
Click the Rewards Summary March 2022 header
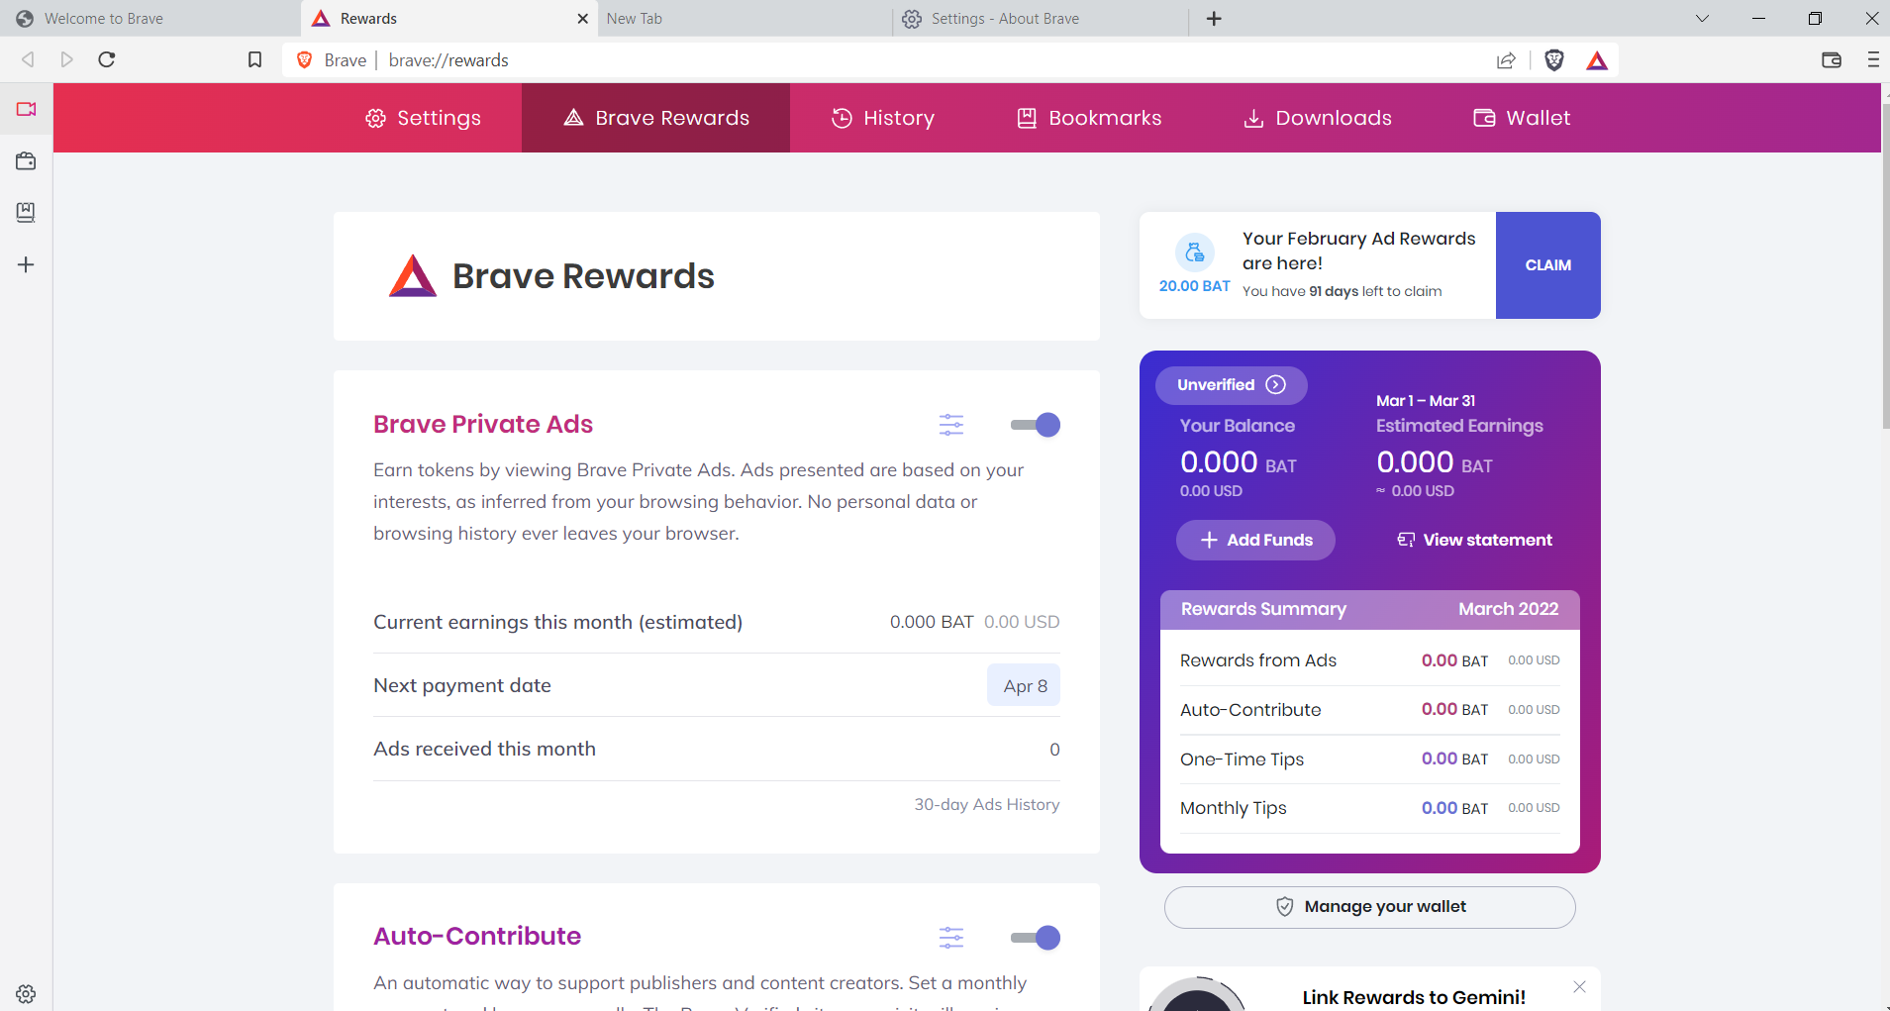click(x=1370, y=609)
